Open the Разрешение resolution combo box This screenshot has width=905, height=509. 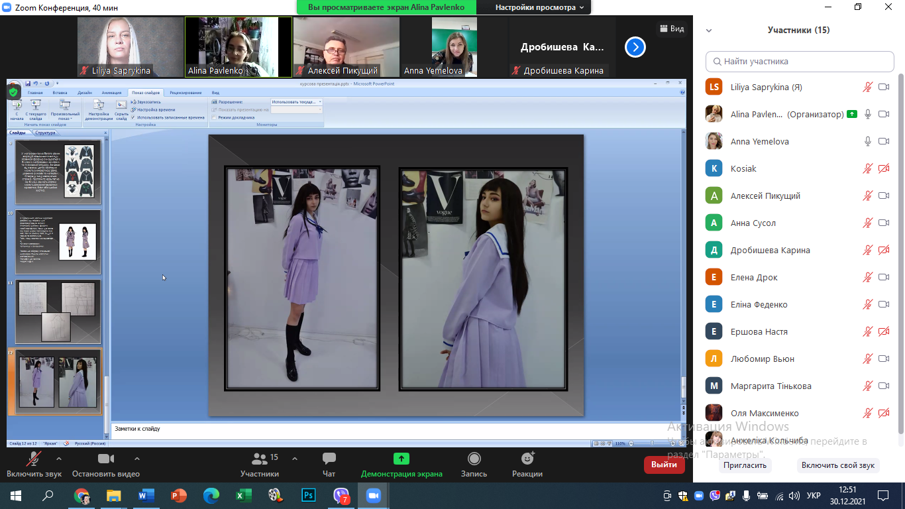point(296,102)
